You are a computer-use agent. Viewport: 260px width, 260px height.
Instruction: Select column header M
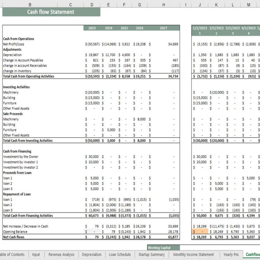tap(248, 5)
